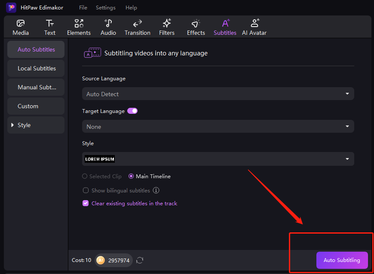
Task: Click the Source Language label
Action: (104, 79)
